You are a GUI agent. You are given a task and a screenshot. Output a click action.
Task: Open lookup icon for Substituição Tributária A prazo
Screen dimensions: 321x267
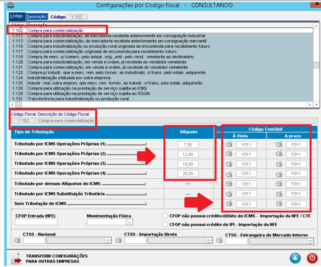[x=279, y=194]
